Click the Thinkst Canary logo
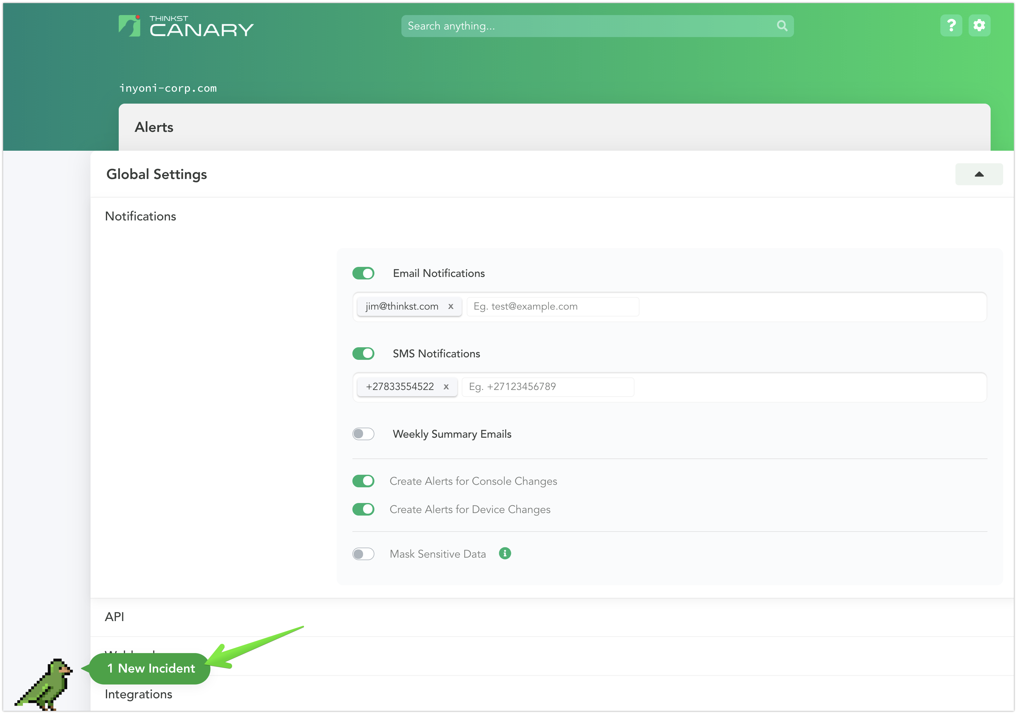Viewport: 1017px width, 714px height. (x=186, y=26)
